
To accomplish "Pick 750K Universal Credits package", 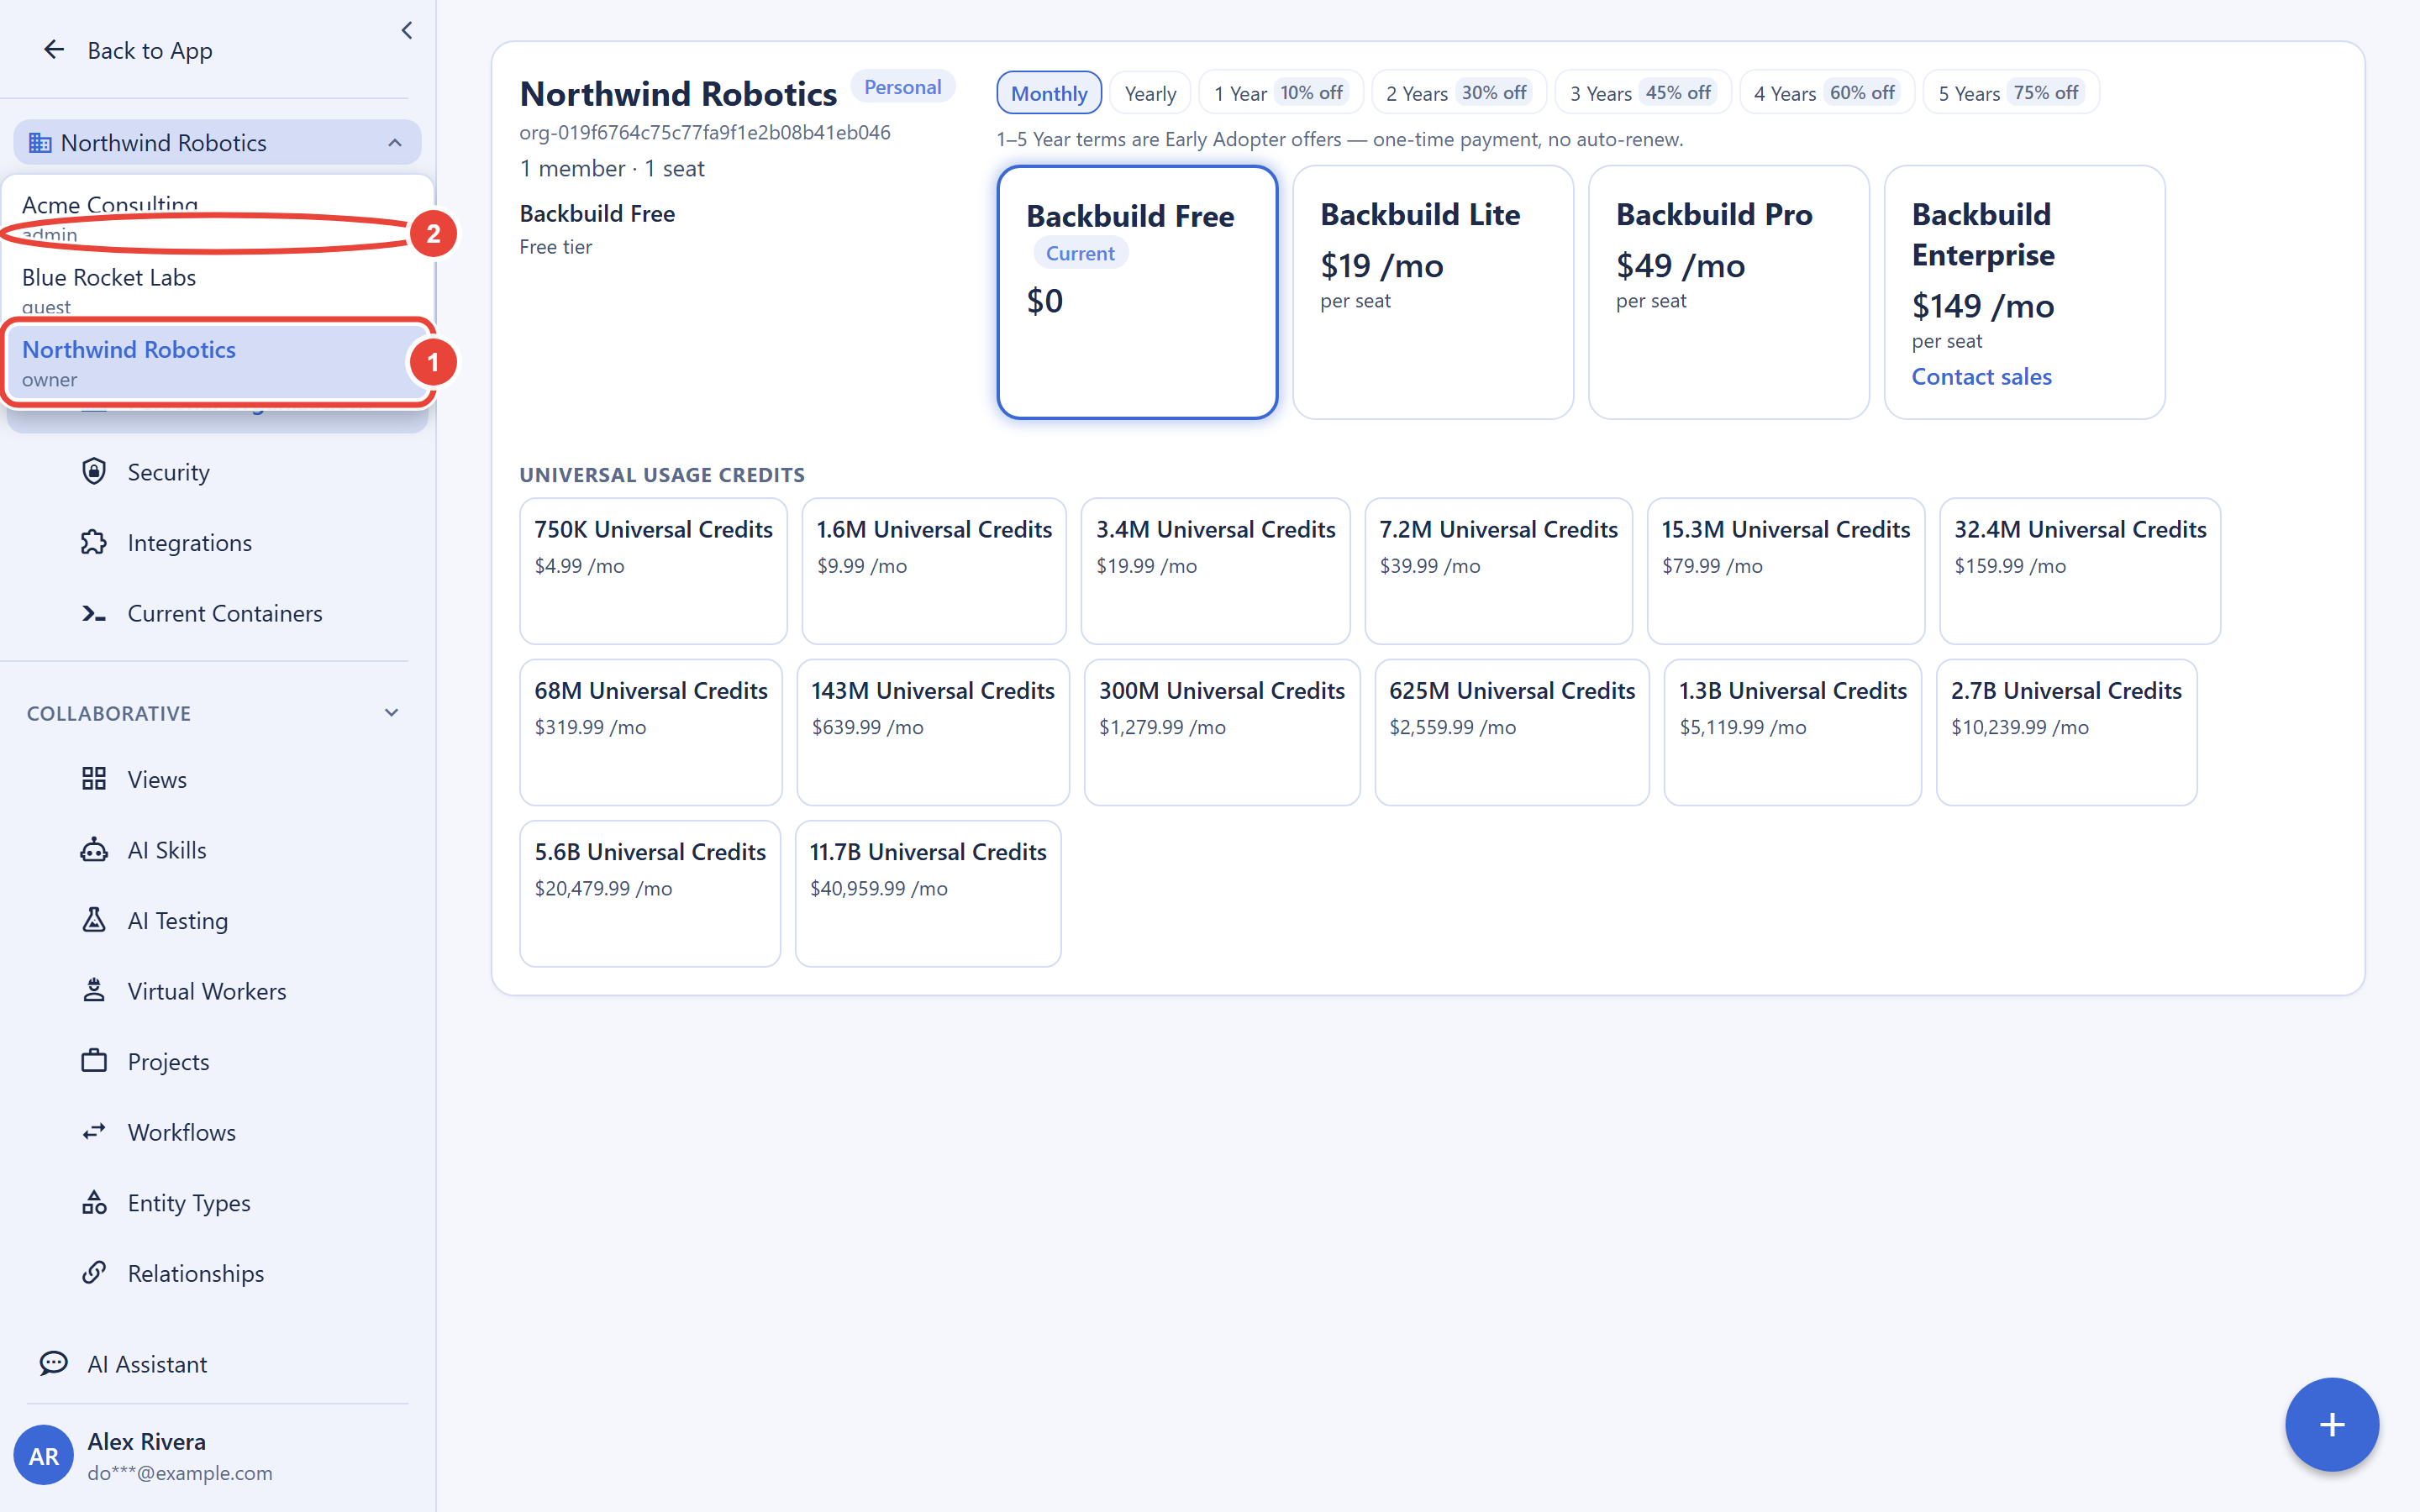I will click(x=653, y=570).
